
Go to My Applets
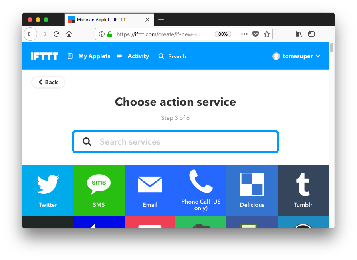(x=89, y=56)
